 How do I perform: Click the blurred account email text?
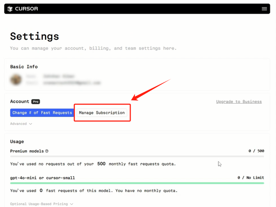(x=72, y=83)
